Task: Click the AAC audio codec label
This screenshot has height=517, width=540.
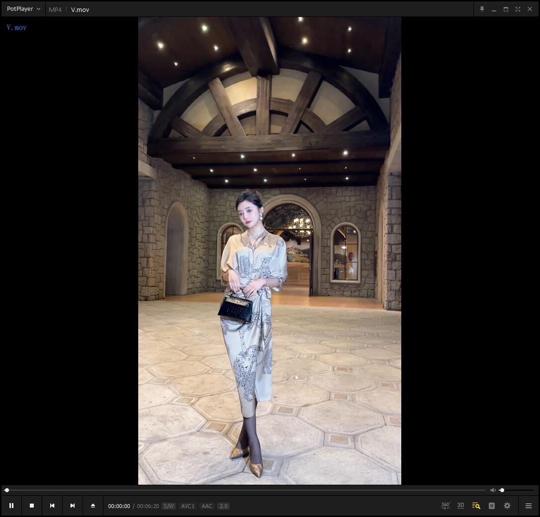Action: (x=207, y=506)
